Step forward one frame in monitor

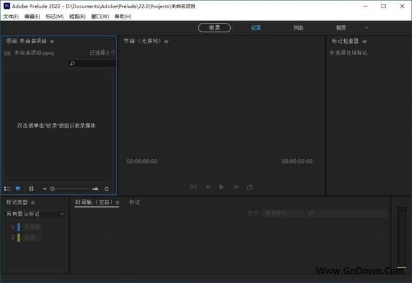click(x=236, y=187)
